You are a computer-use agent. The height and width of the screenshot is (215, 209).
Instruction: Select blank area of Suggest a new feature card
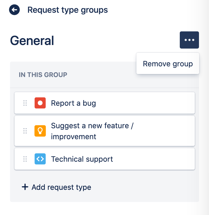click(165, 131)
